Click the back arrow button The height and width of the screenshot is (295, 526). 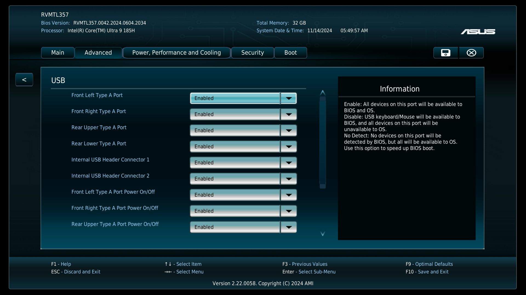pos(24,80)
